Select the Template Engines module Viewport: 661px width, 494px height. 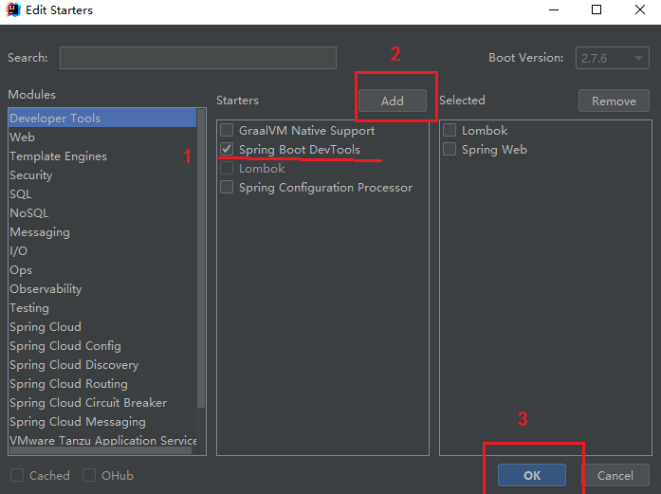click(102, 156)
